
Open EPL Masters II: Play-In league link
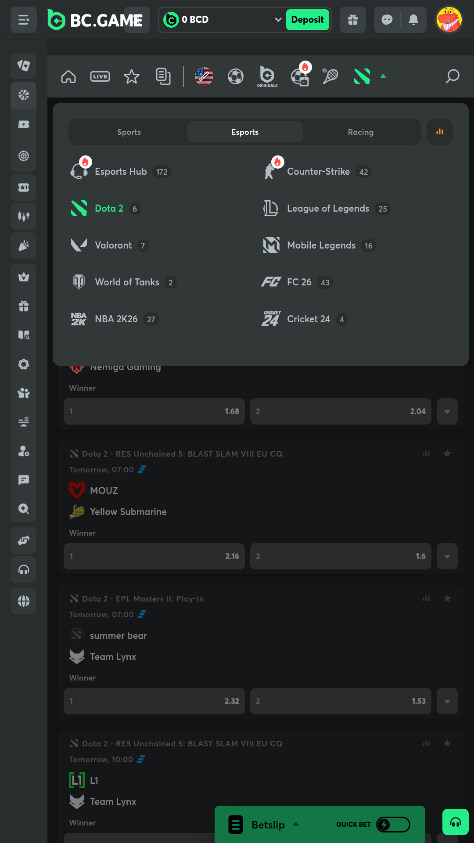[160, 599]
